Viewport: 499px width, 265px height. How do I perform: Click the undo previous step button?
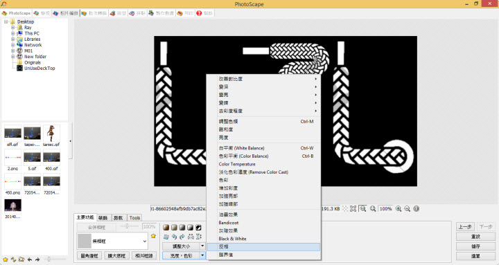pyautogui.click(x=465, y=226)
